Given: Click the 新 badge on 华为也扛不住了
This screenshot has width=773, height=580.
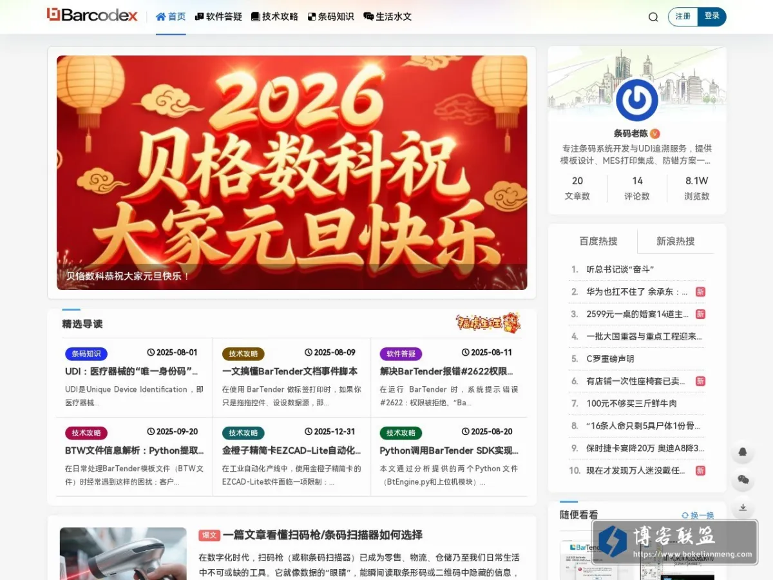Looking at the screenshot, I should [x=700, y=292].
